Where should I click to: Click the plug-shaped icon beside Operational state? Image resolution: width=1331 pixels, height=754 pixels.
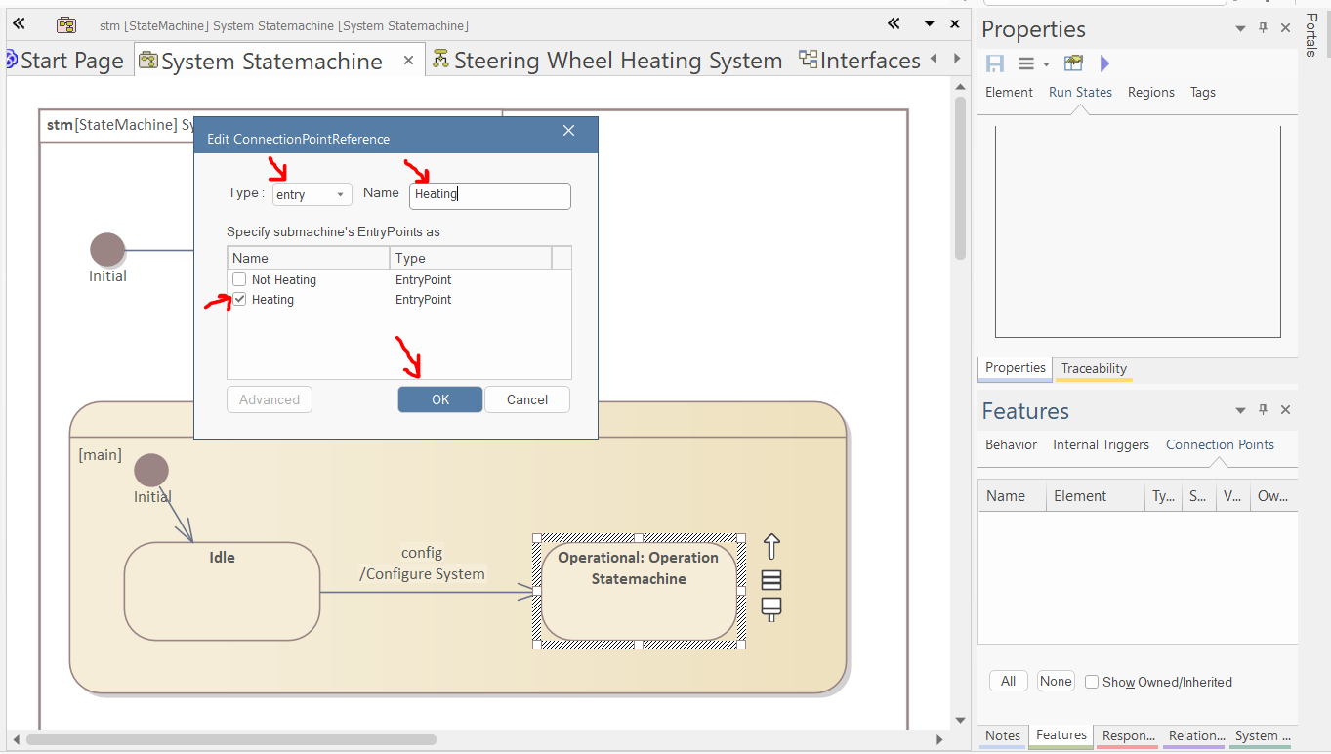770,610
